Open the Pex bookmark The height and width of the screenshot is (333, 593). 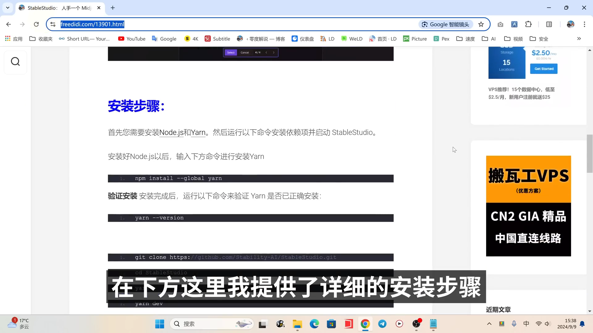pyautogui.click(x=441, y=39)
